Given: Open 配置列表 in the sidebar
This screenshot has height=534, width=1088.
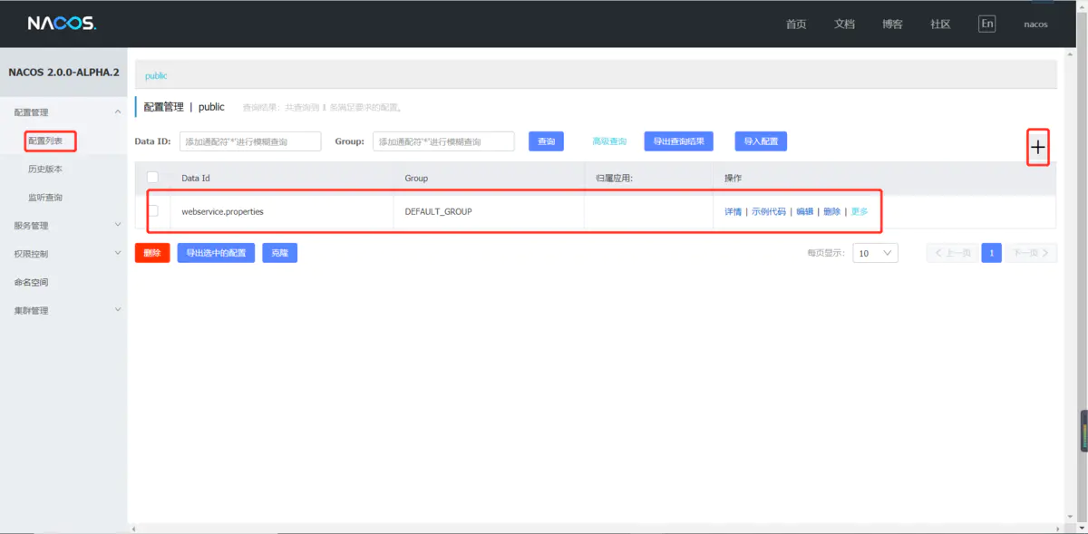Looking at the screenshot, I should (x=45, y=141).
